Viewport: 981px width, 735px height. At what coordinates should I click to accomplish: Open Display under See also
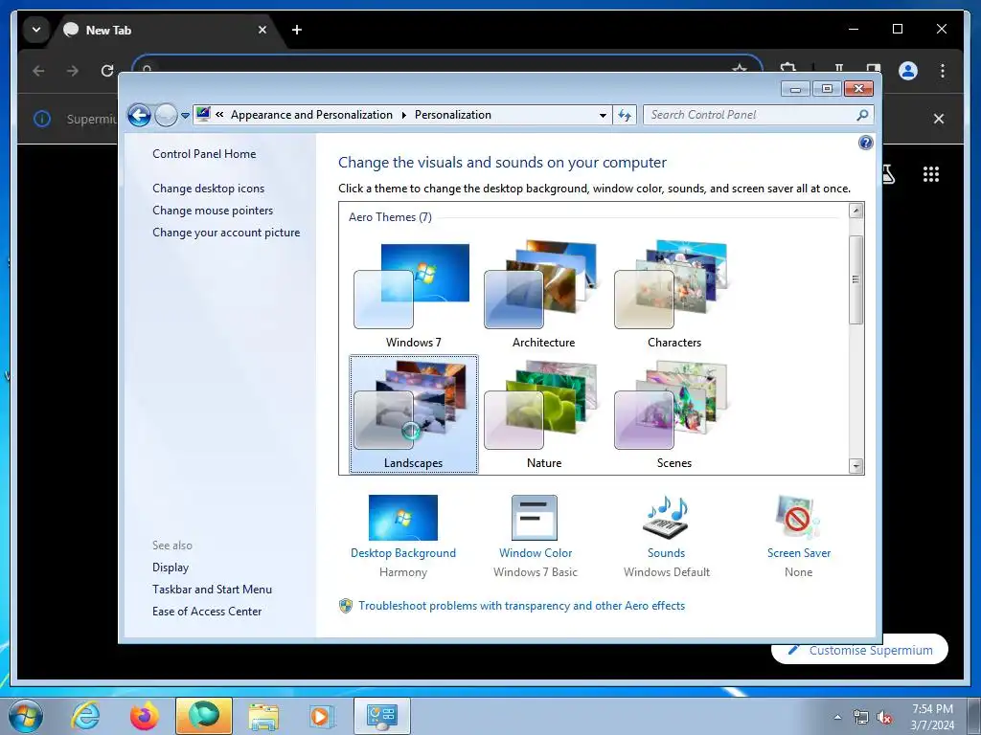(x=171, y=568)
